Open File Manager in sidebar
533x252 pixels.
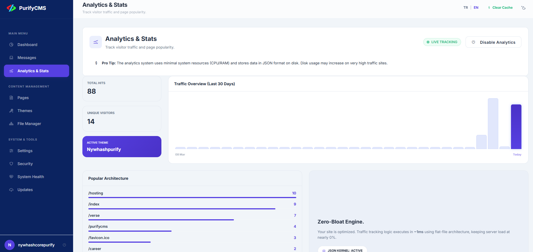tap(29, 124)
